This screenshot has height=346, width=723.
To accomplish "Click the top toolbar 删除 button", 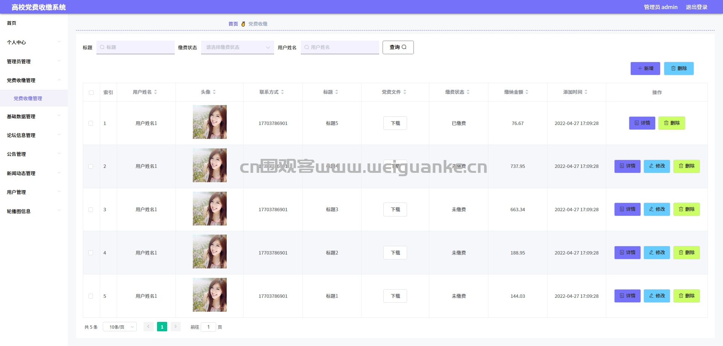I will tap(679, 69).
